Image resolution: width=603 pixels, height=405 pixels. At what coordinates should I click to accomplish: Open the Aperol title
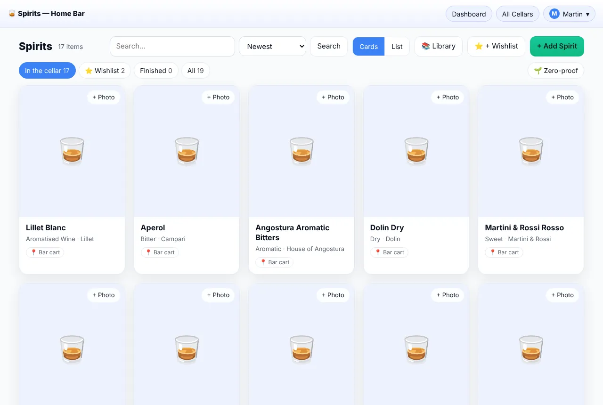click(153, 227)
